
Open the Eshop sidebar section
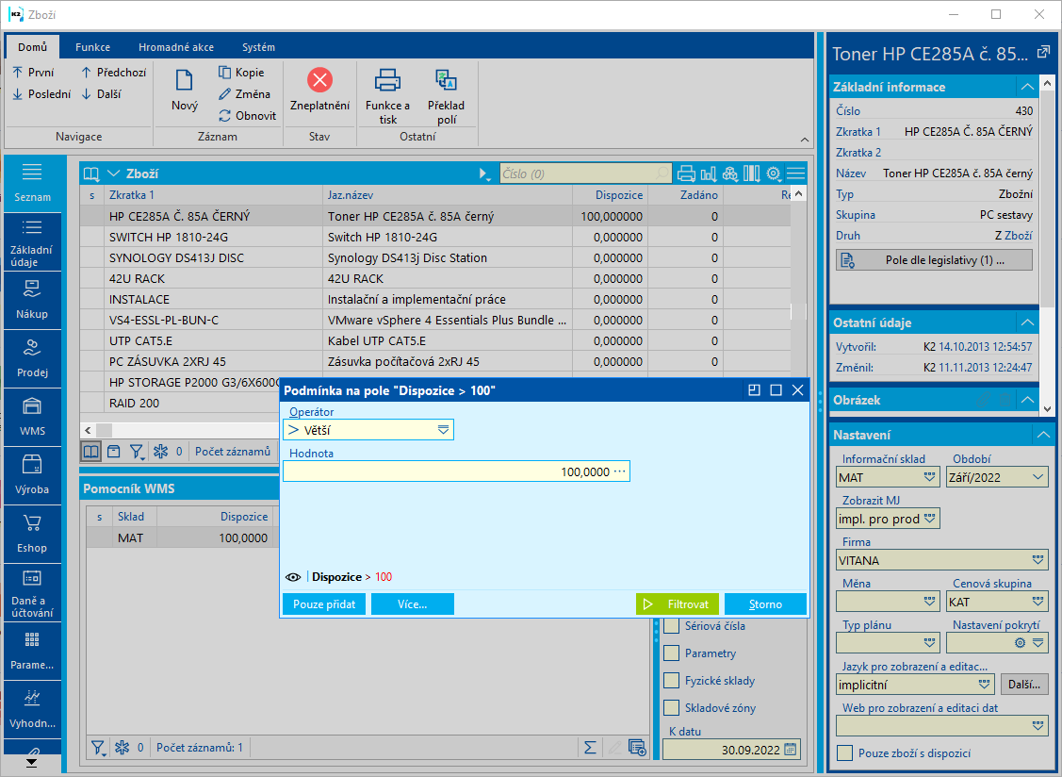point(32,534)
